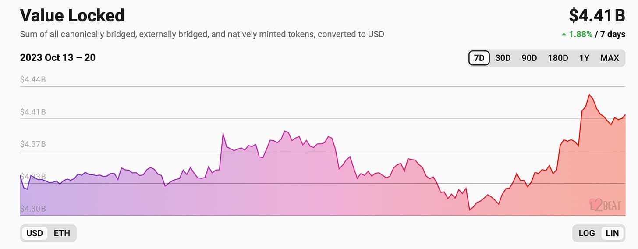Viewport: 638px width, 249px height.
Task: Click the $4.30B axis label
Action: pos(33,209)
